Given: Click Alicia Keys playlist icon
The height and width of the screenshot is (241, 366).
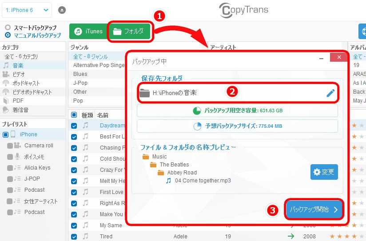Looking at the screenshot, I should (x=17, y=167).
